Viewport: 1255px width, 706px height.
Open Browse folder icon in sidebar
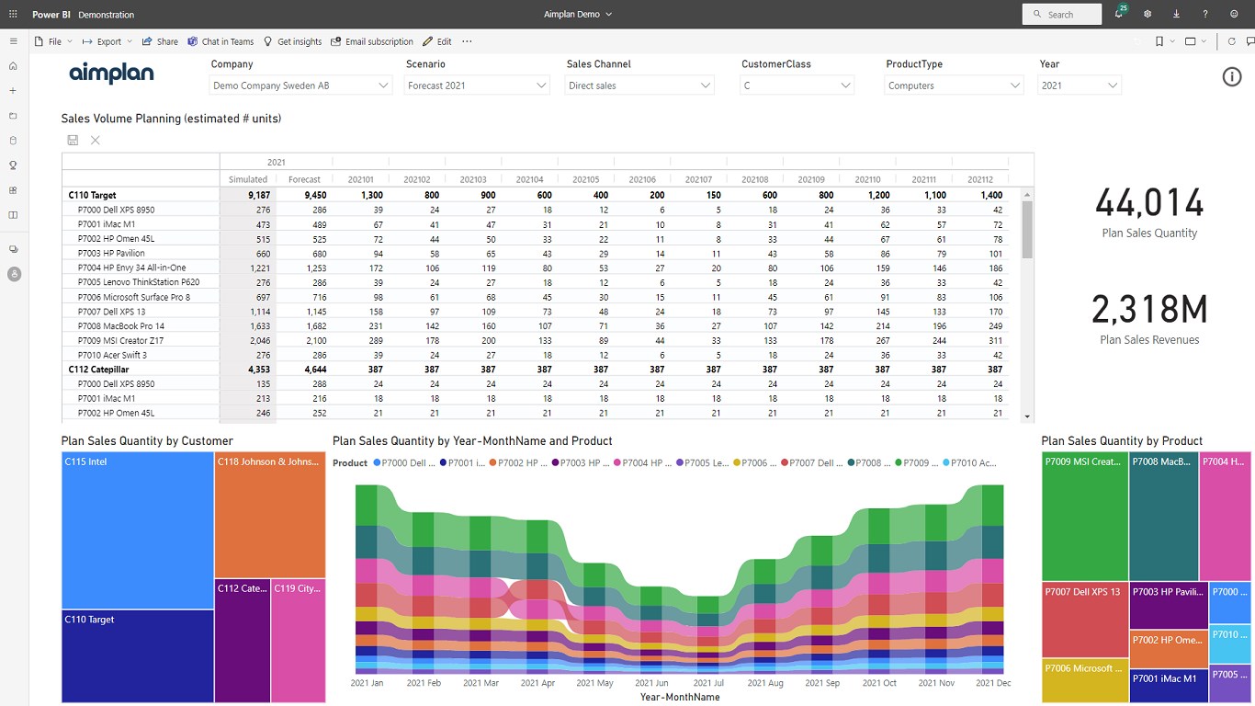click(x=13, y=116)
